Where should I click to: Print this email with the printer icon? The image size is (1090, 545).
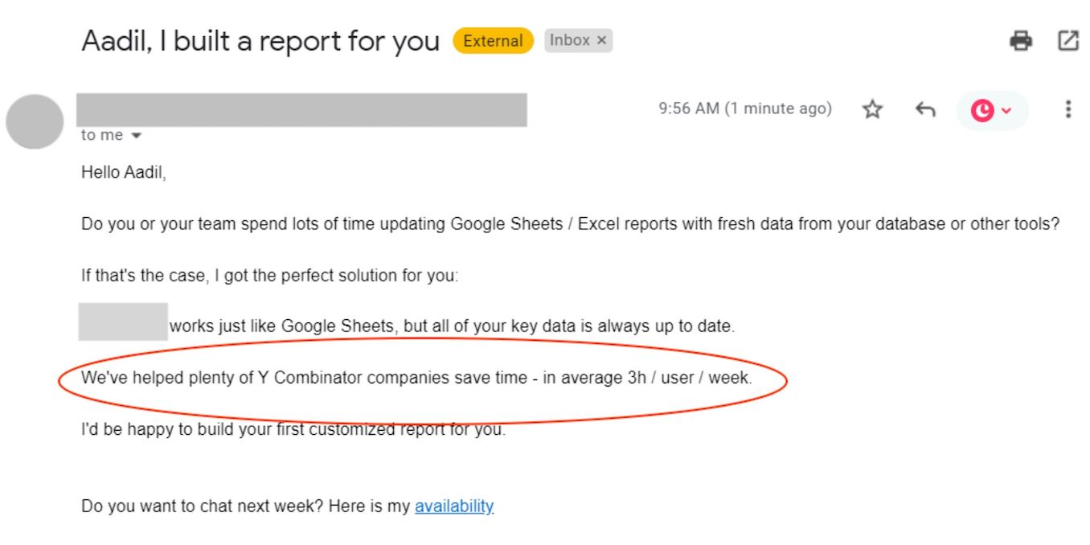pyautogui.click(x=1020, y=40)
